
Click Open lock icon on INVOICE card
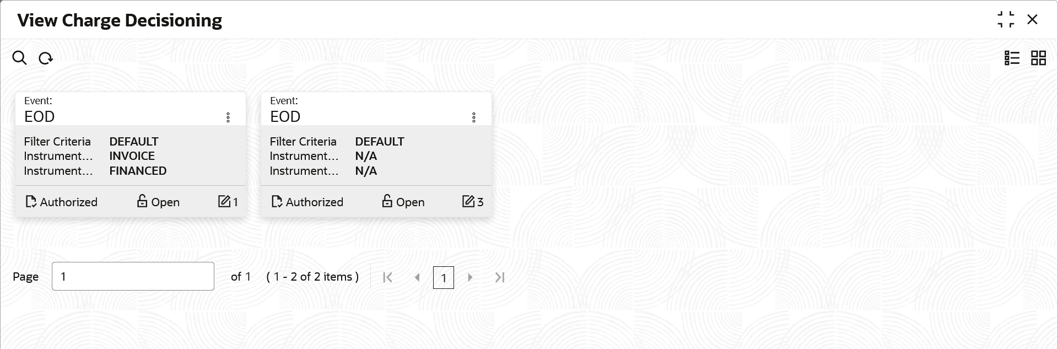coord(142,201)
